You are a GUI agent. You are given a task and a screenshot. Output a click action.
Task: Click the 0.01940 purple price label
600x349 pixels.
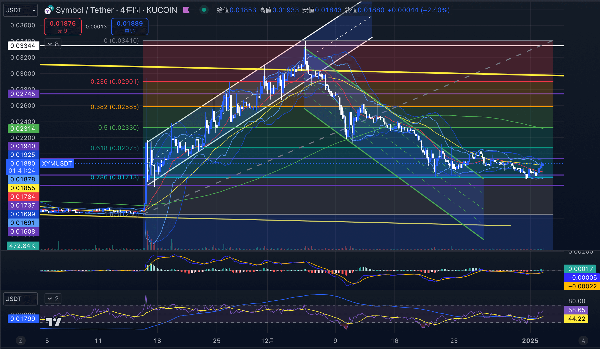23,146
